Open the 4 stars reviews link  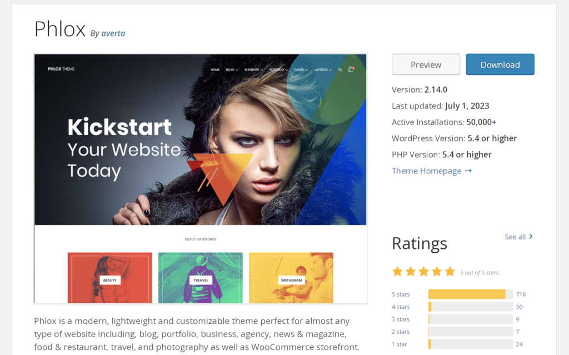point(401,307)
